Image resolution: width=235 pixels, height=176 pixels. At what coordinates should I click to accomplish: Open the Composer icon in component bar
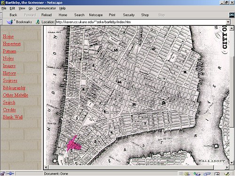[227, 174]
